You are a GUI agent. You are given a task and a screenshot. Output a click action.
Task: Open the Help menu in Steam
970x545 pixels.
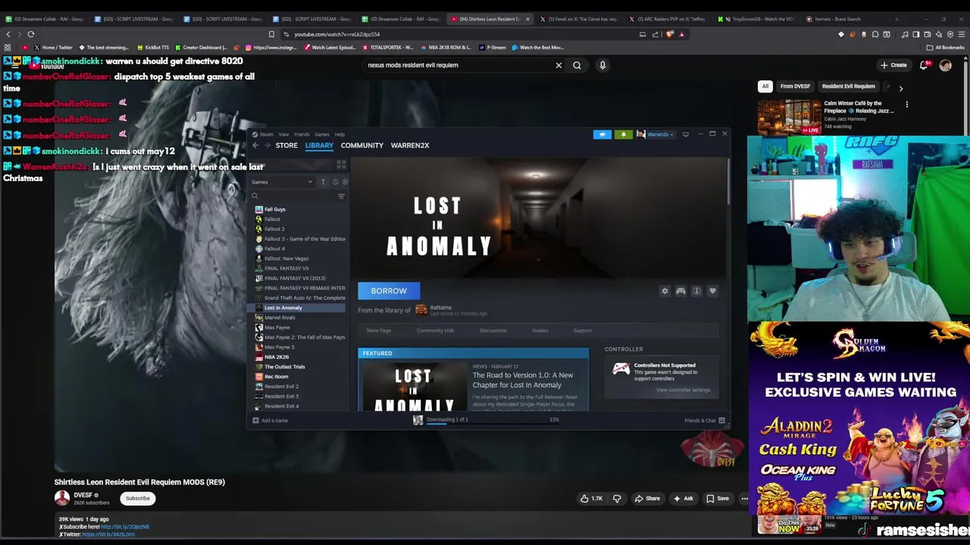(339, 134)
